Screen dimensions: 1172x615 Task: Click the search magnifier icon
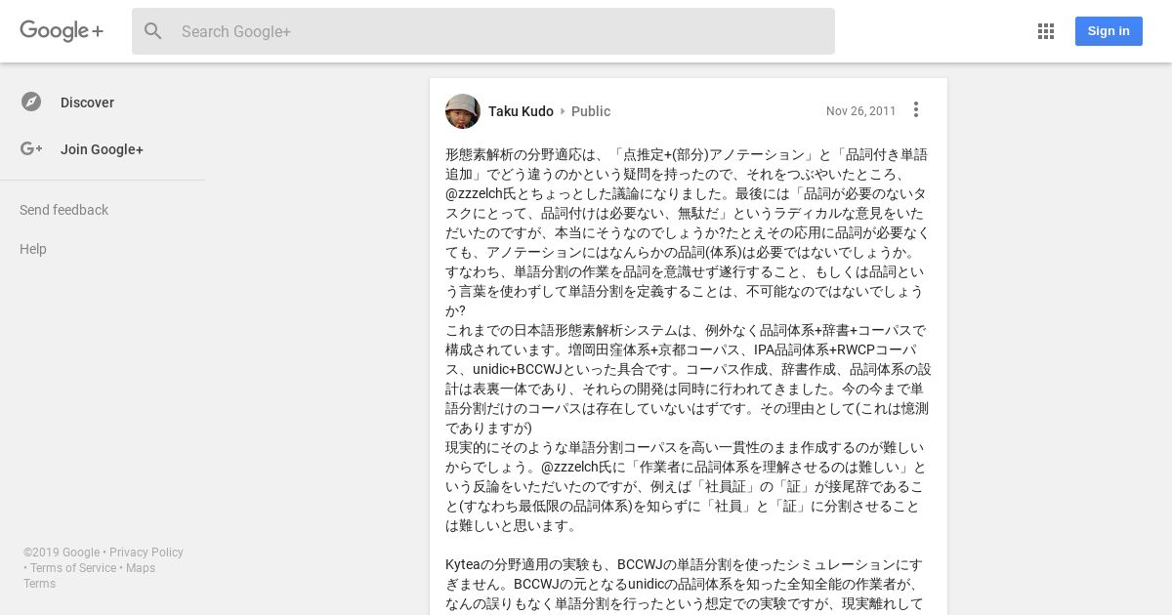[x=153, y=31]
